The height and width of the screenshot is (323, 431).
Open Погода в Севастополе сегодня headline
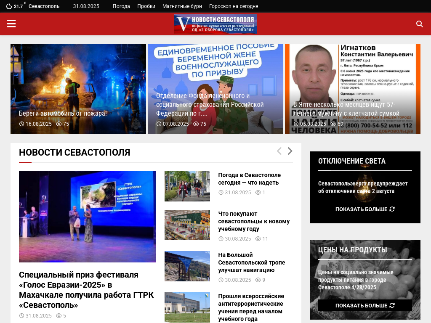(x=250, y=179)
